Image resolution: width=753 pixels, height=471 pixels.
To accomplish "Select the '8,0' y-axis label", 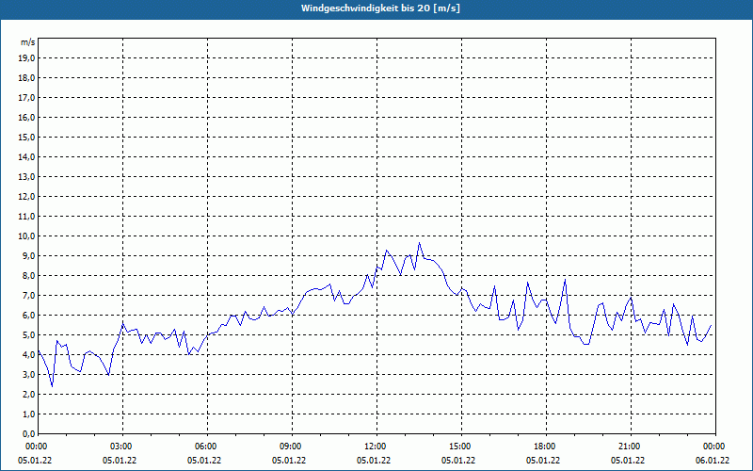I will pyautogui.click(x=29, y=275).
